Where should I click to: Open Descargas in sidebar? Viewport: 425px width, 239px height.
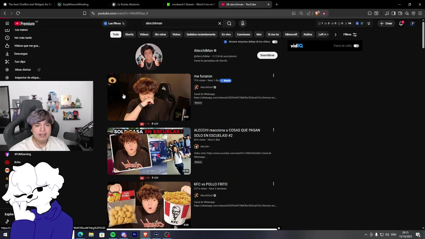coord(21,54)
